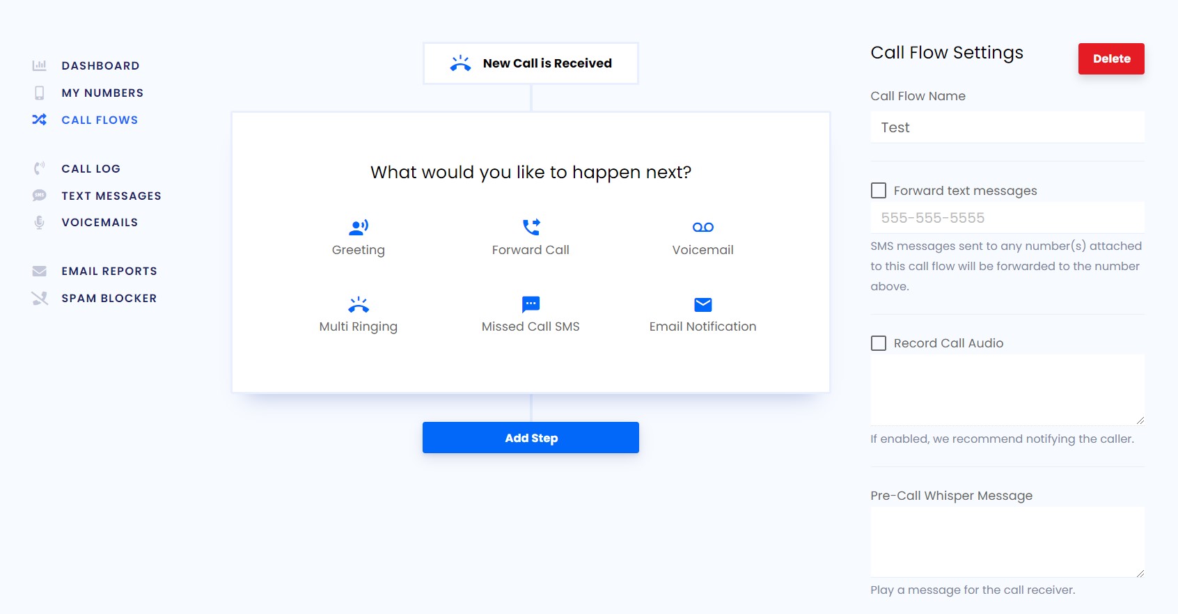Click the red Delete button
Image resolution: width=1178 pixels, height=614 pixels.
pos(1111,58)
